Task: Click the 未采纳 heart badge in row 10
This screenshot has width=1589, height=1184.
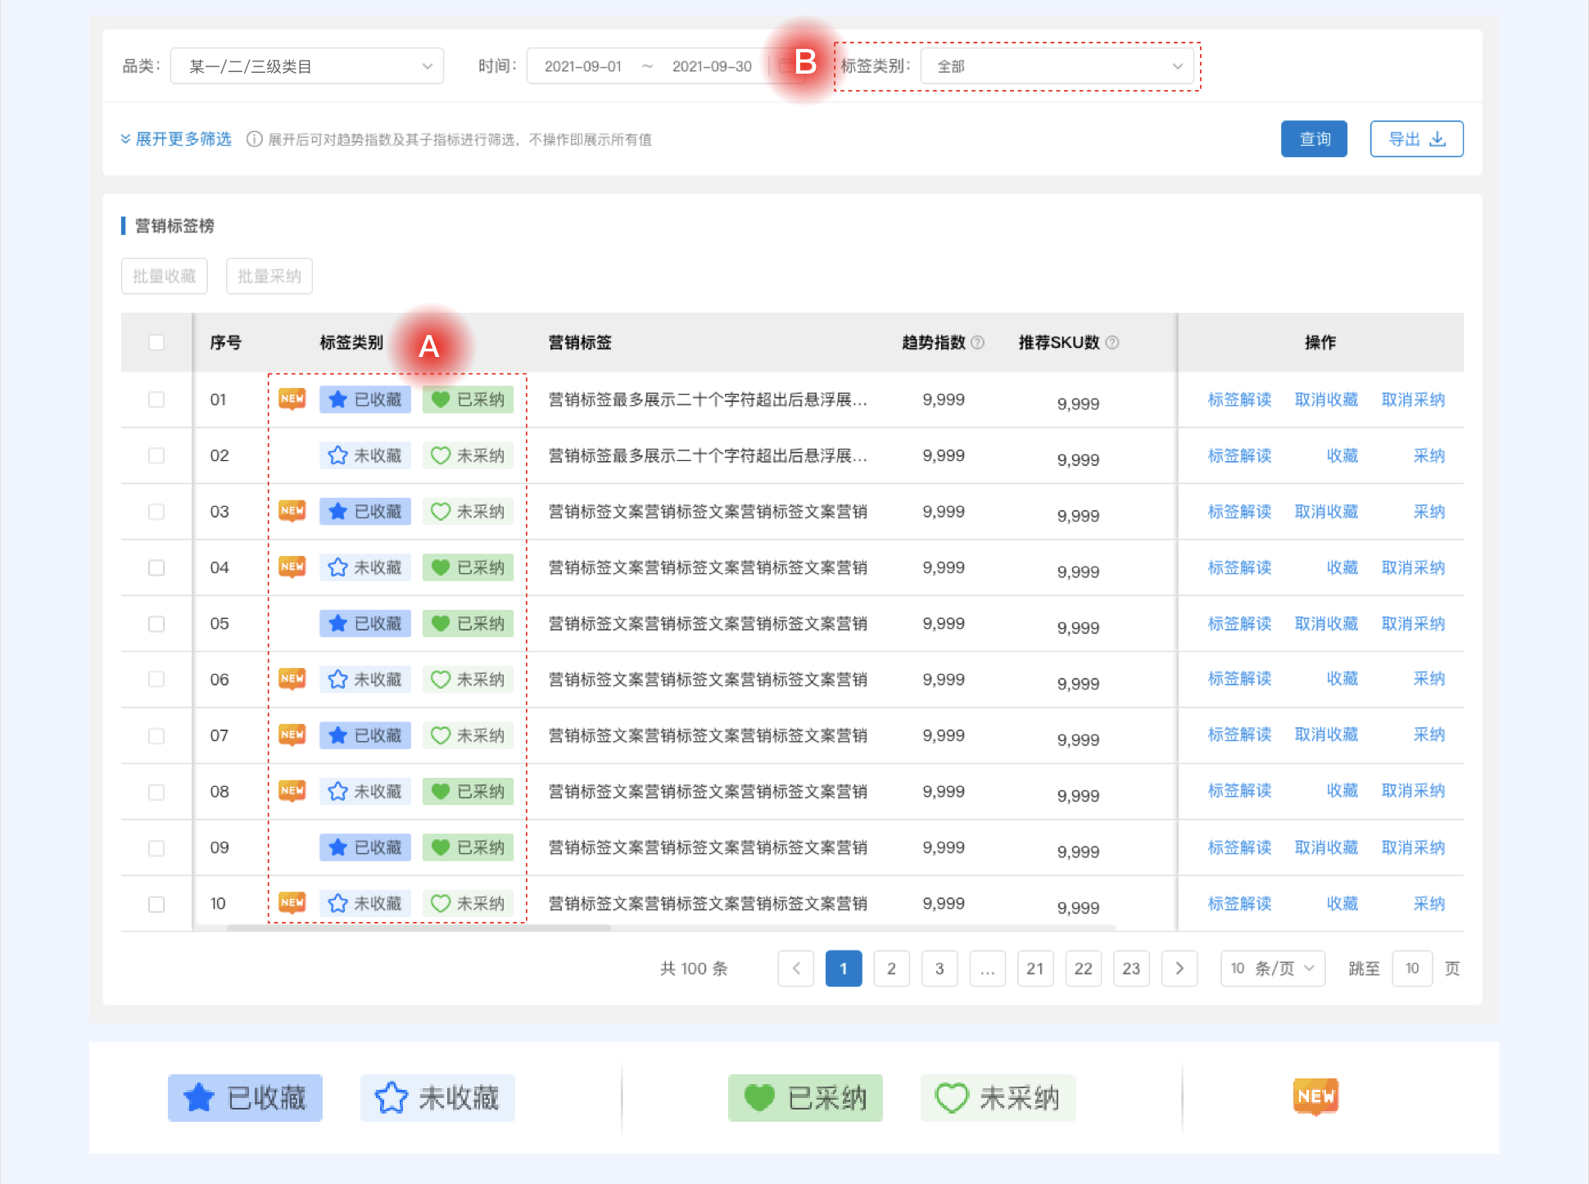Action: 468,904
